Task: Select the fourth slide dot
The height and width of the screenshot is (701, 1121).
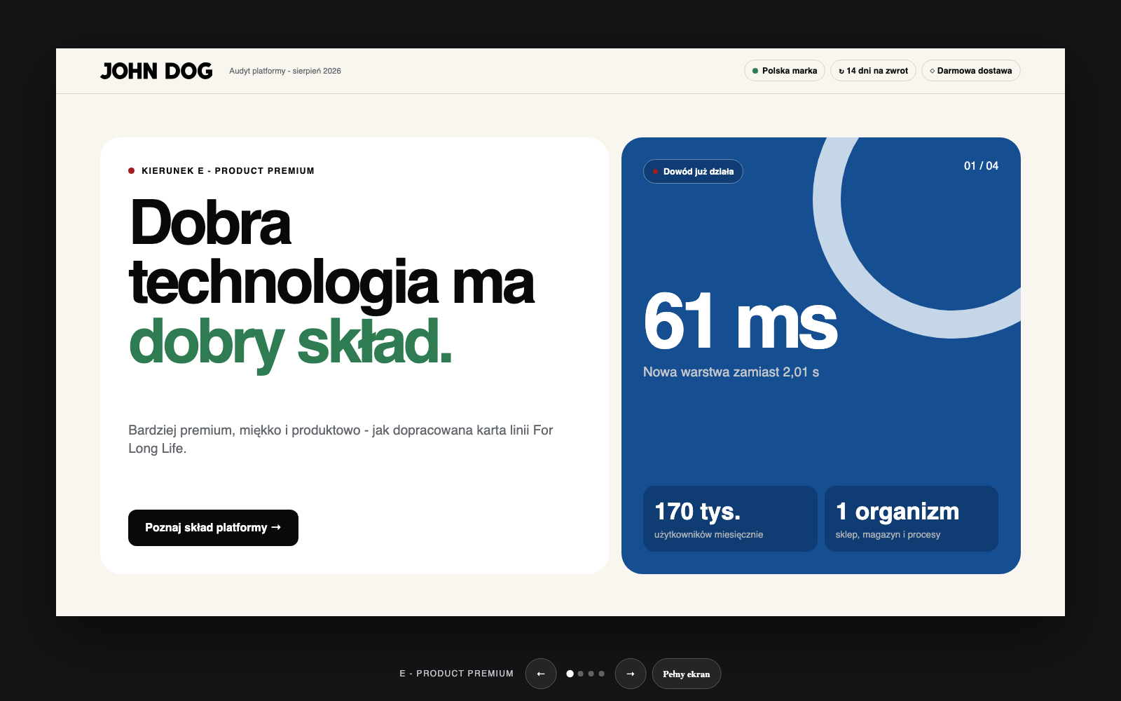Action: click(x=602, y=674)
